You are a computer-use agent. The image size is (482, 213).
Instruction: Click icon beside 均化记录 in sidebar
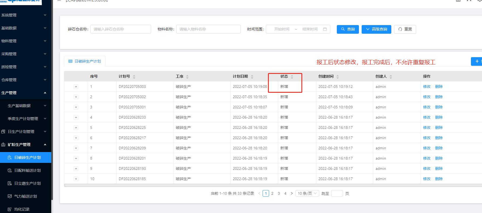10,209
